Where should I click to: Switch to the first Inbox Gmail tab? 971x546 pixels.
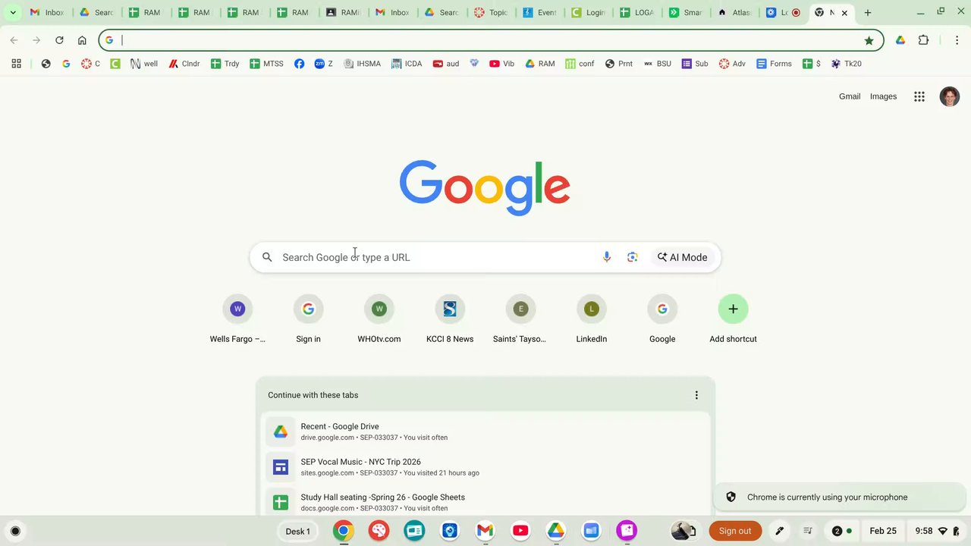coord(47,12)
